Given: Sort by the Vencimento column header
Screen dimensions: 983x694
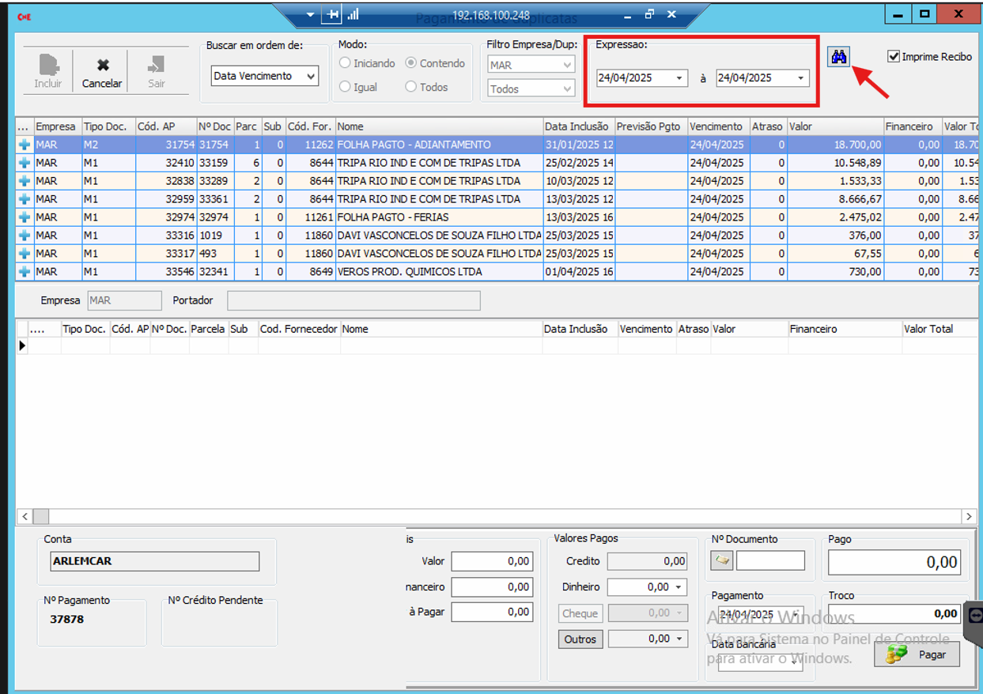Looking at the screenshot, I should pyautogui.click(x=716, y=126).
